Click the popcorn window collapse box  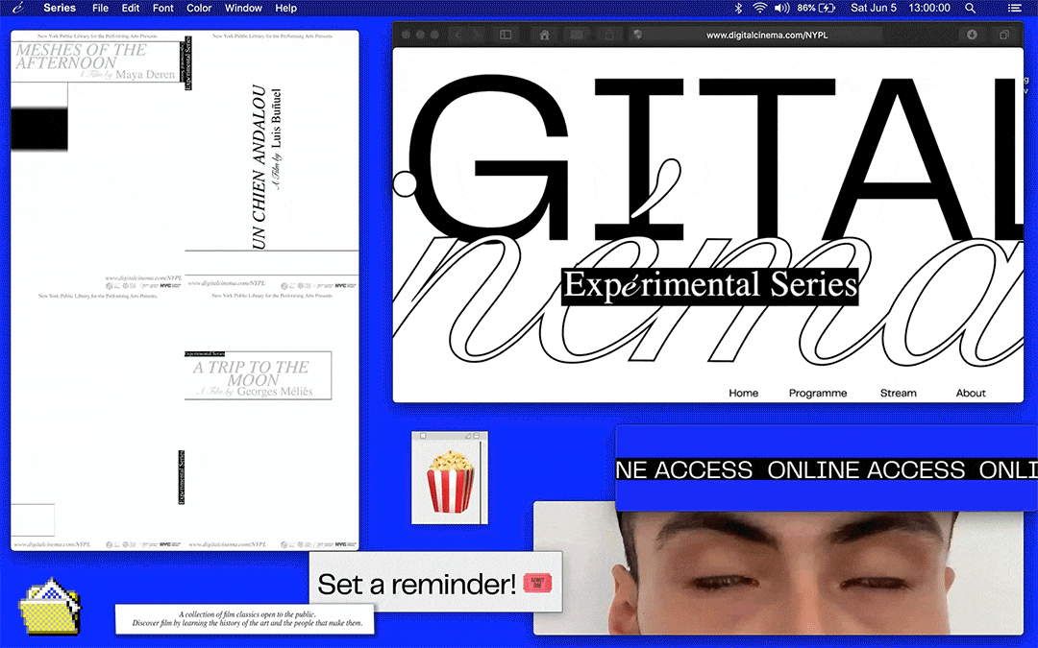(476, 437)
